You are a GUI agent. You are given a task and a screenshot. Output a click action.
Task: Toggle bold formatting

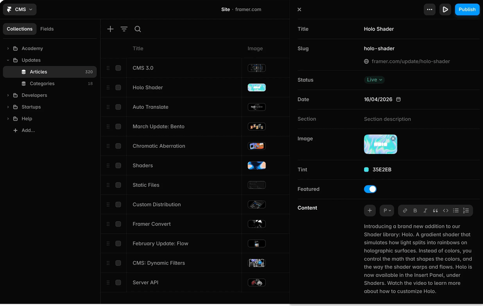click(x=415, y=210)
